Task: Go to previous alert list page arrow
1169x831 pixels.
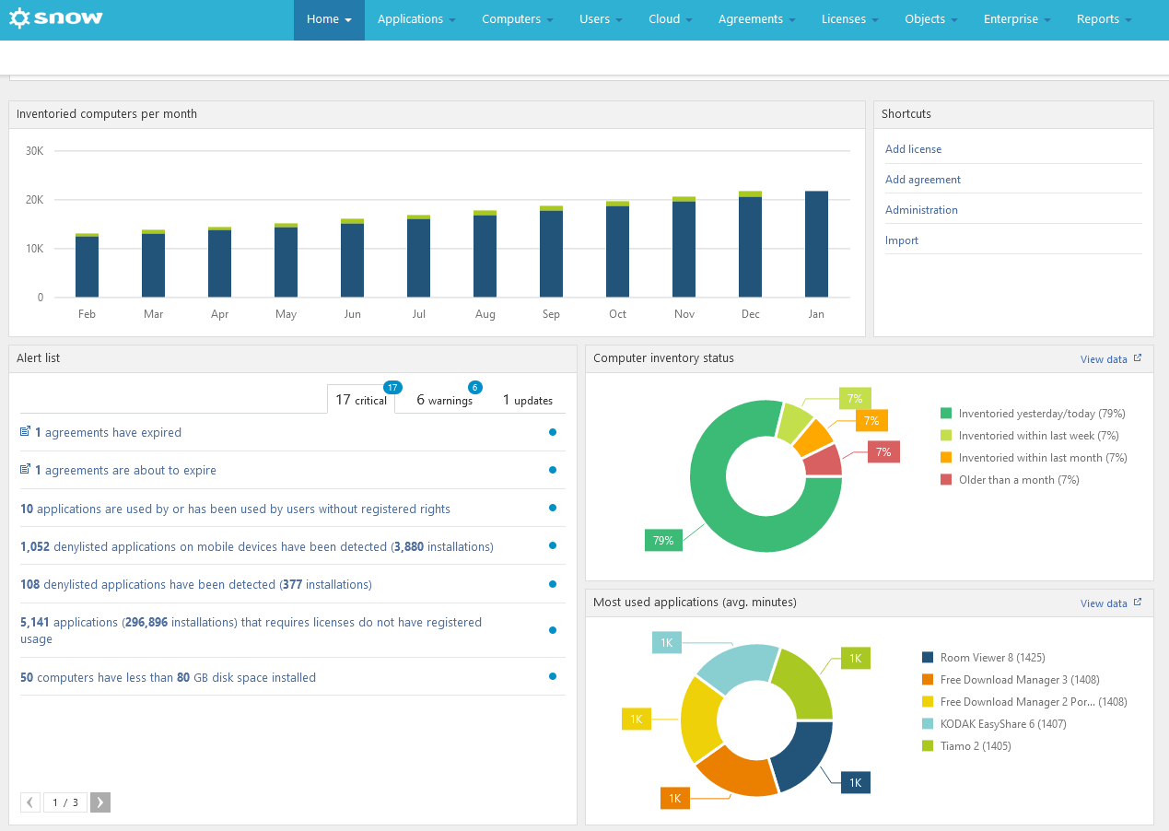Action: coord(30,802)
